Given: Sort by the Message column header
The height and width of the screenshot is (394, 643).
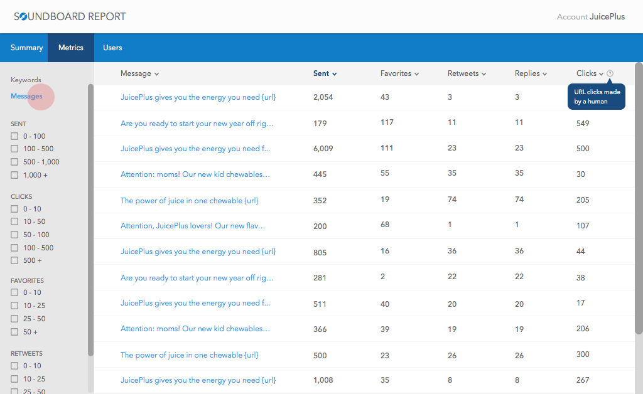Looking at the screenshot, I should point(139,73).
